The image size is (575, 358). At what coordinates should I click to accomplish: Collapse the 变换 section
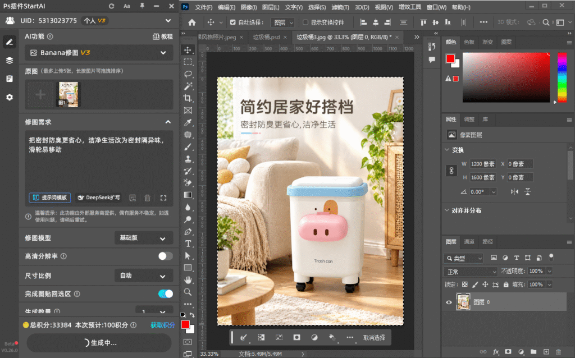446,150
